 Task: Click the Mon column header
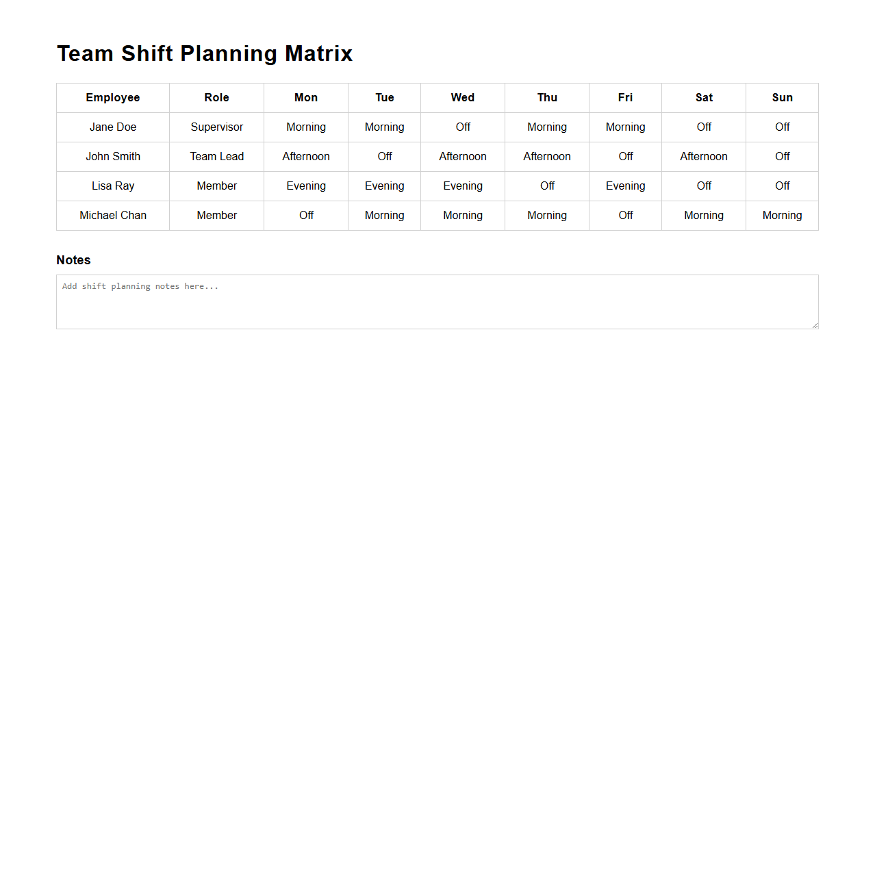(x=305, y=98)
